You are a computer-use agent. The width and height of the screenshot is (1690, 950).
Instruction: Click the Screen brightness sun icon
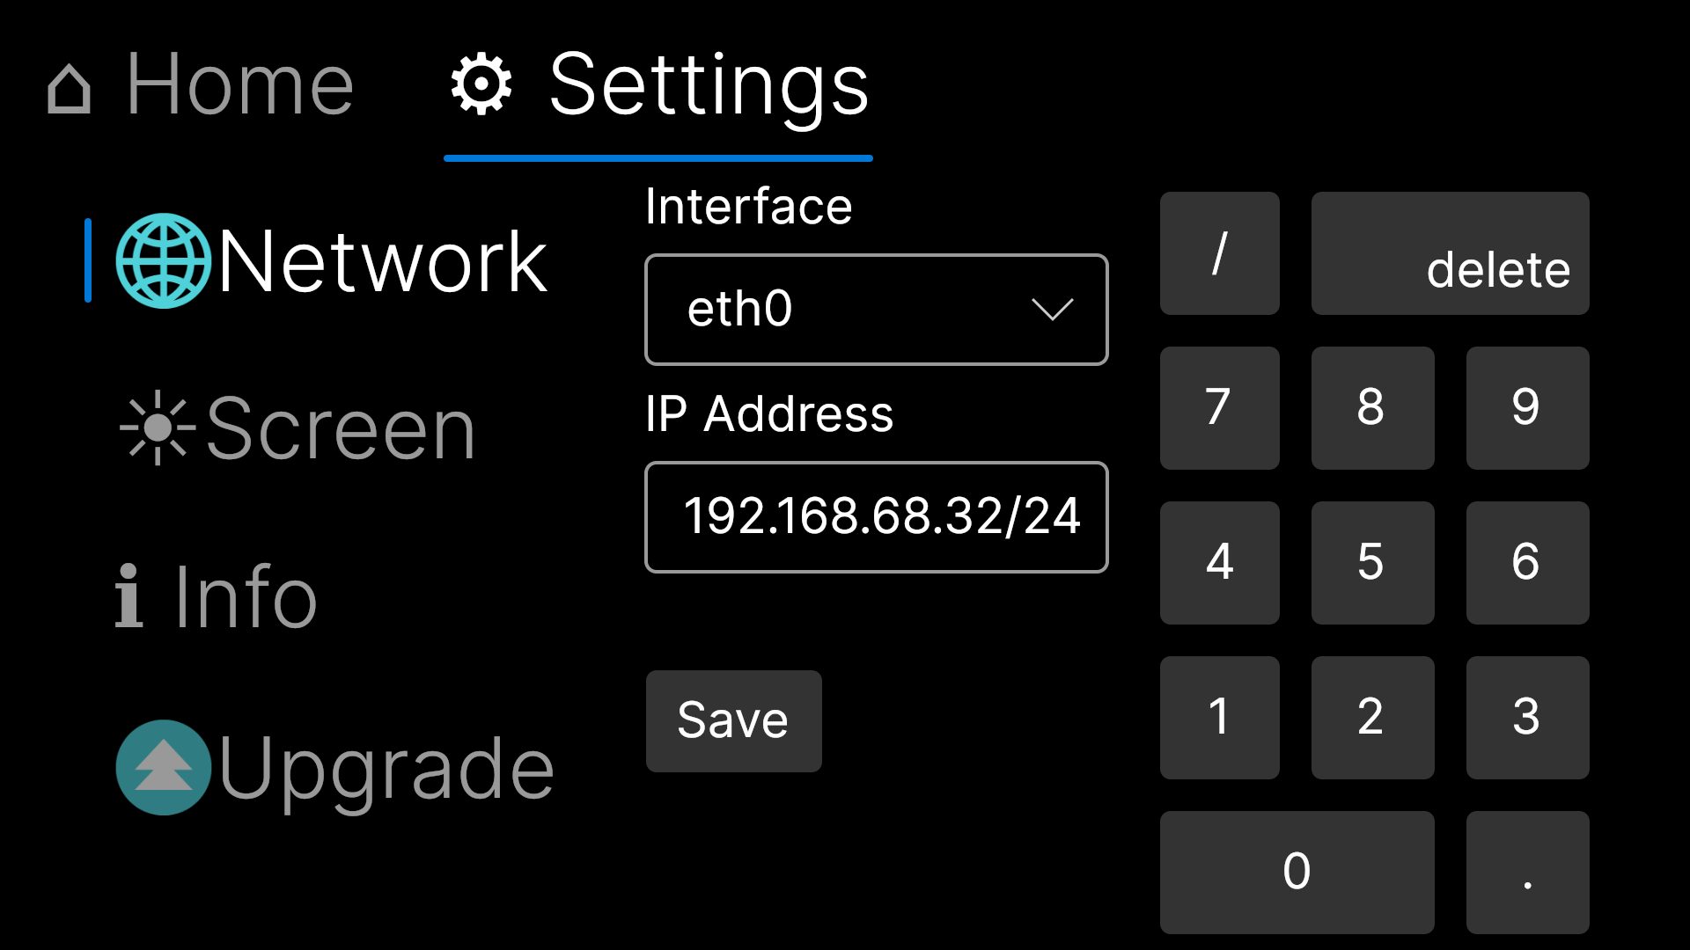[x=158, y=427]
